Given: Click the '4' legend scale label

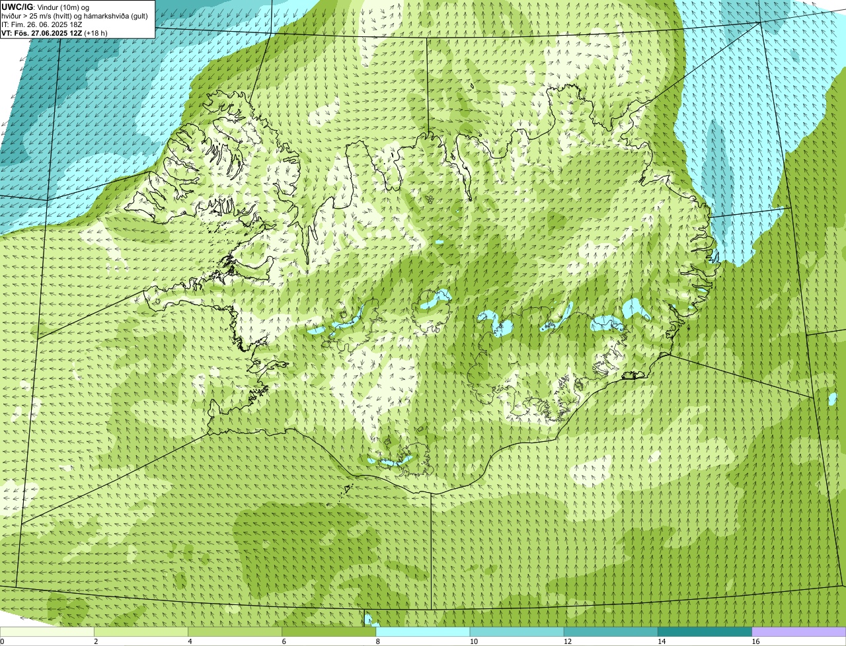Looking at the screenshot, I should 190,641.
